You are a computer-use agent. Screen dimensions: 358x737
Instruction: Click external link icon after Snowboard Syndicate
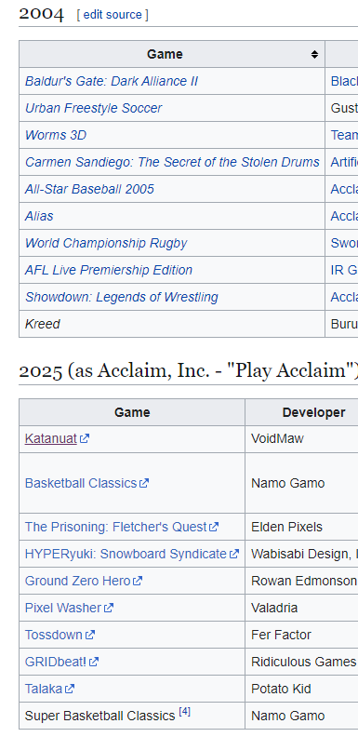234,555
